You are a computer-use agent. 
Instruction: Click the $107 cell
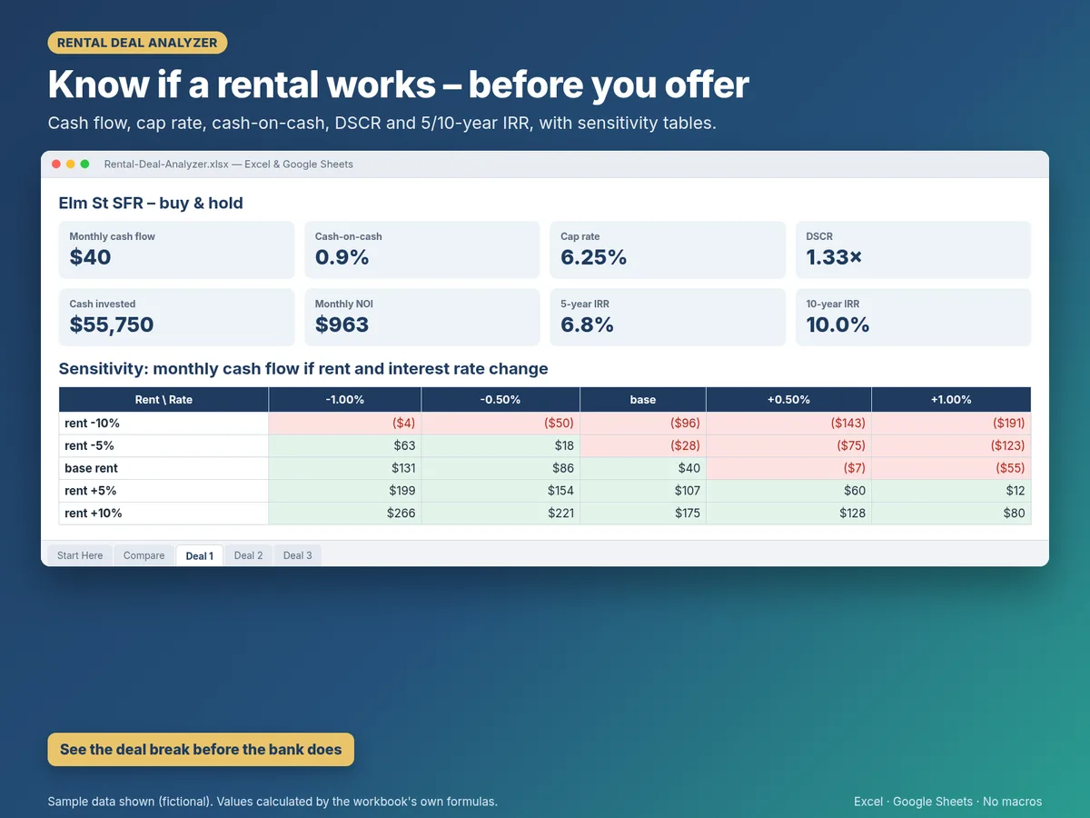point(643,491)
